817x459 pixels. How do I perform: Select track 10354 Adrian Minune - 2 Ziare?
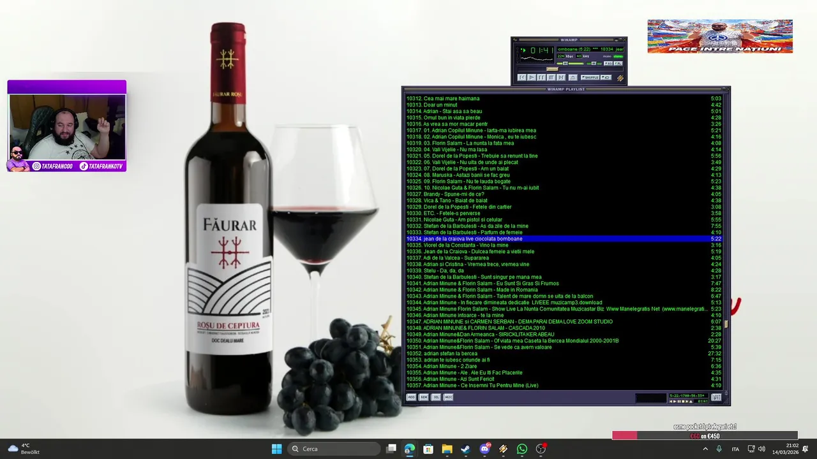point(564,367)
